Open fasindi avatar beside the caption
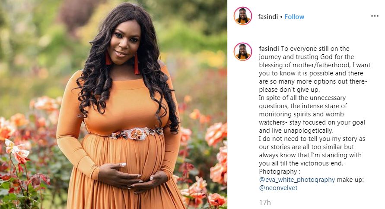 [x=242, y=52]
